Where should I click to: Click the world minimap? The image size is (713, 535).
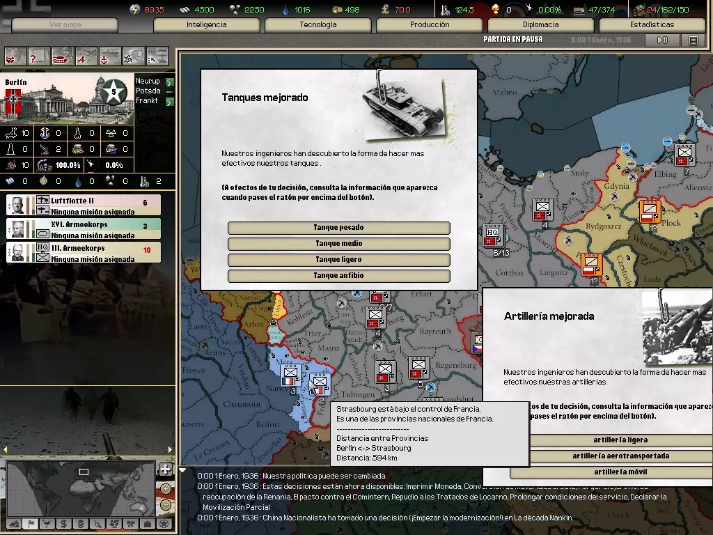point(81,488)
